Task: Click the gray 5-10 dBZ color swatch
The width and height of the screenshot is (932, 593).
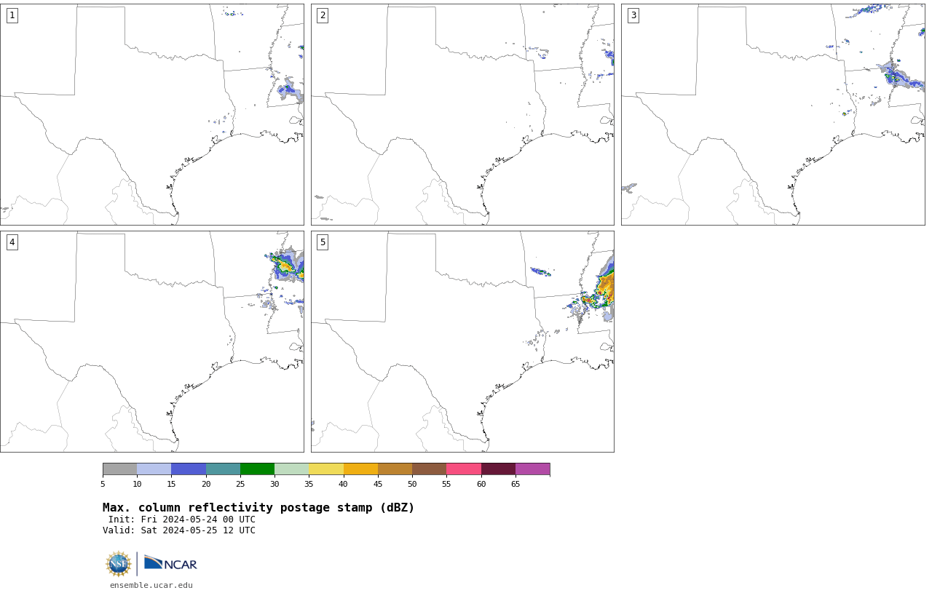Action: click(x=119, y=469)
